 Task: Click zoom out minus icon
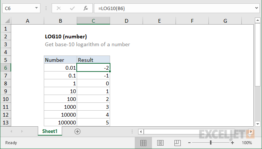coord(190,143)
